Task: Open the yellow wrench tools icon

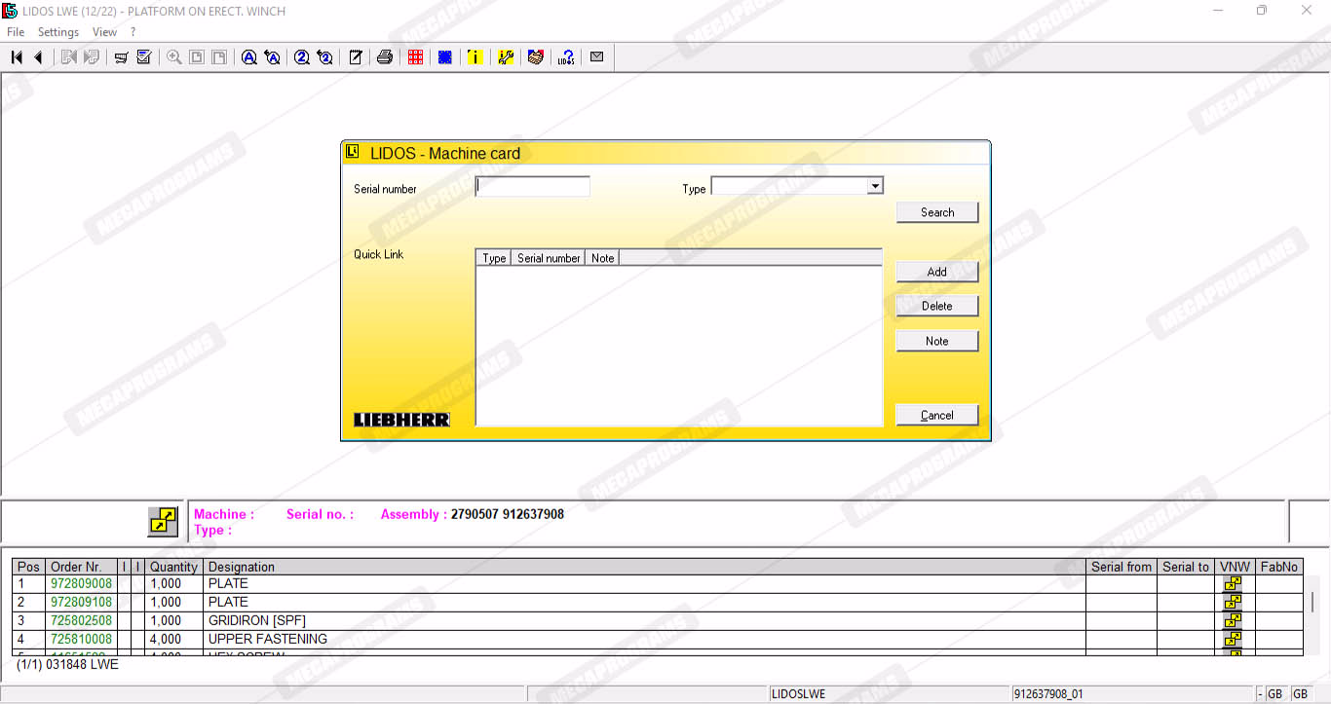Action: pyautogui.click(x=506, y=57)
